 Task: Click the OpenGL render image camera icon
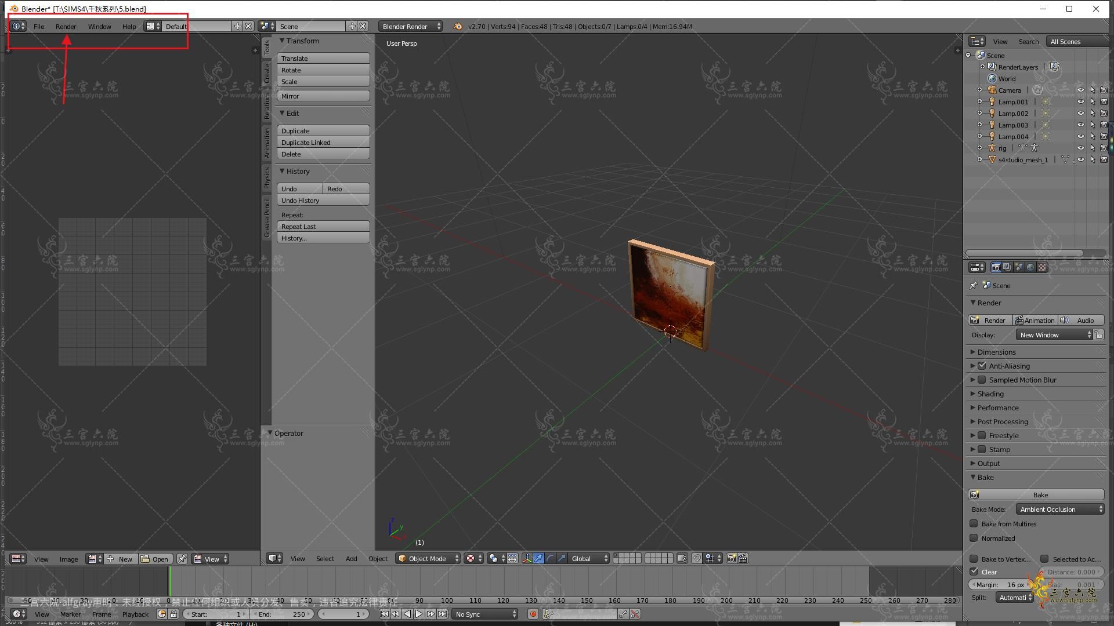[x=731, y=559]
